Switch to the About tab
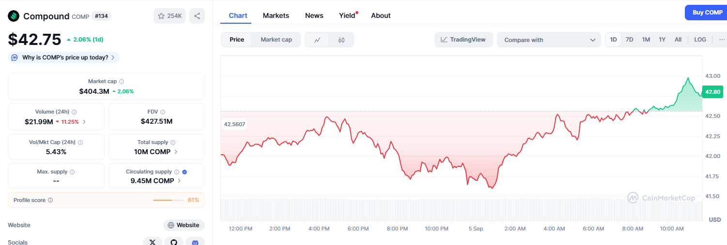This screenshot has height=245, width=727. pyautogui.click(x=381, y=15)
